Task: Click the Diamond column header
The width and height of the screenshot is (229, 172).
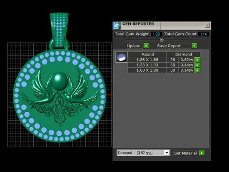Action: click(x=184, y=54)
